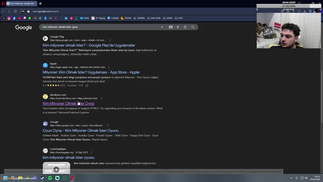Clear the Google search box text
This screenshot has width=323, height=182.
pyautogui.click(x=162, y=27)
